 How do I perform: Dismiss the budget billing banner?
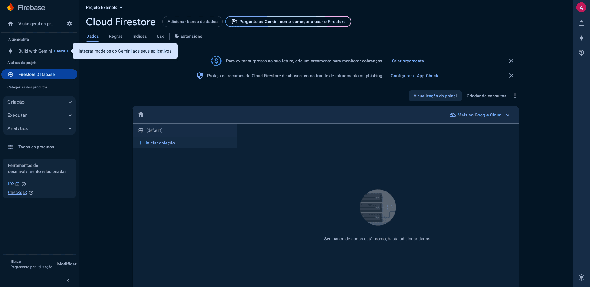coord(511,61)
